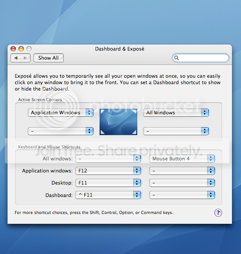Open the help question mark button
Image resolution: width=241 pixels, height=254 pixels.
pos(218,212)
